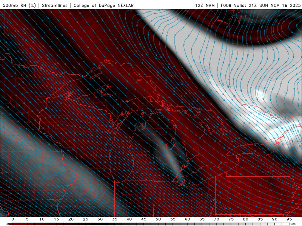
Task: Click the "95" label on the color scale
Action: tap(289, 219)
